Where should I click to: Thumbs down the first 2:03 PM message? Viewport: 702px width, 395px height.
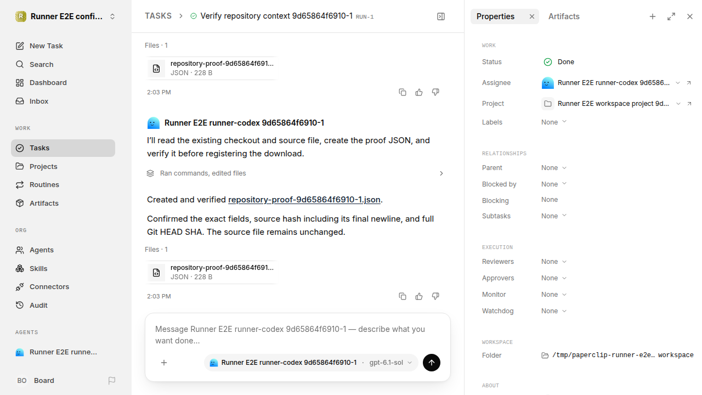[435, 92]
